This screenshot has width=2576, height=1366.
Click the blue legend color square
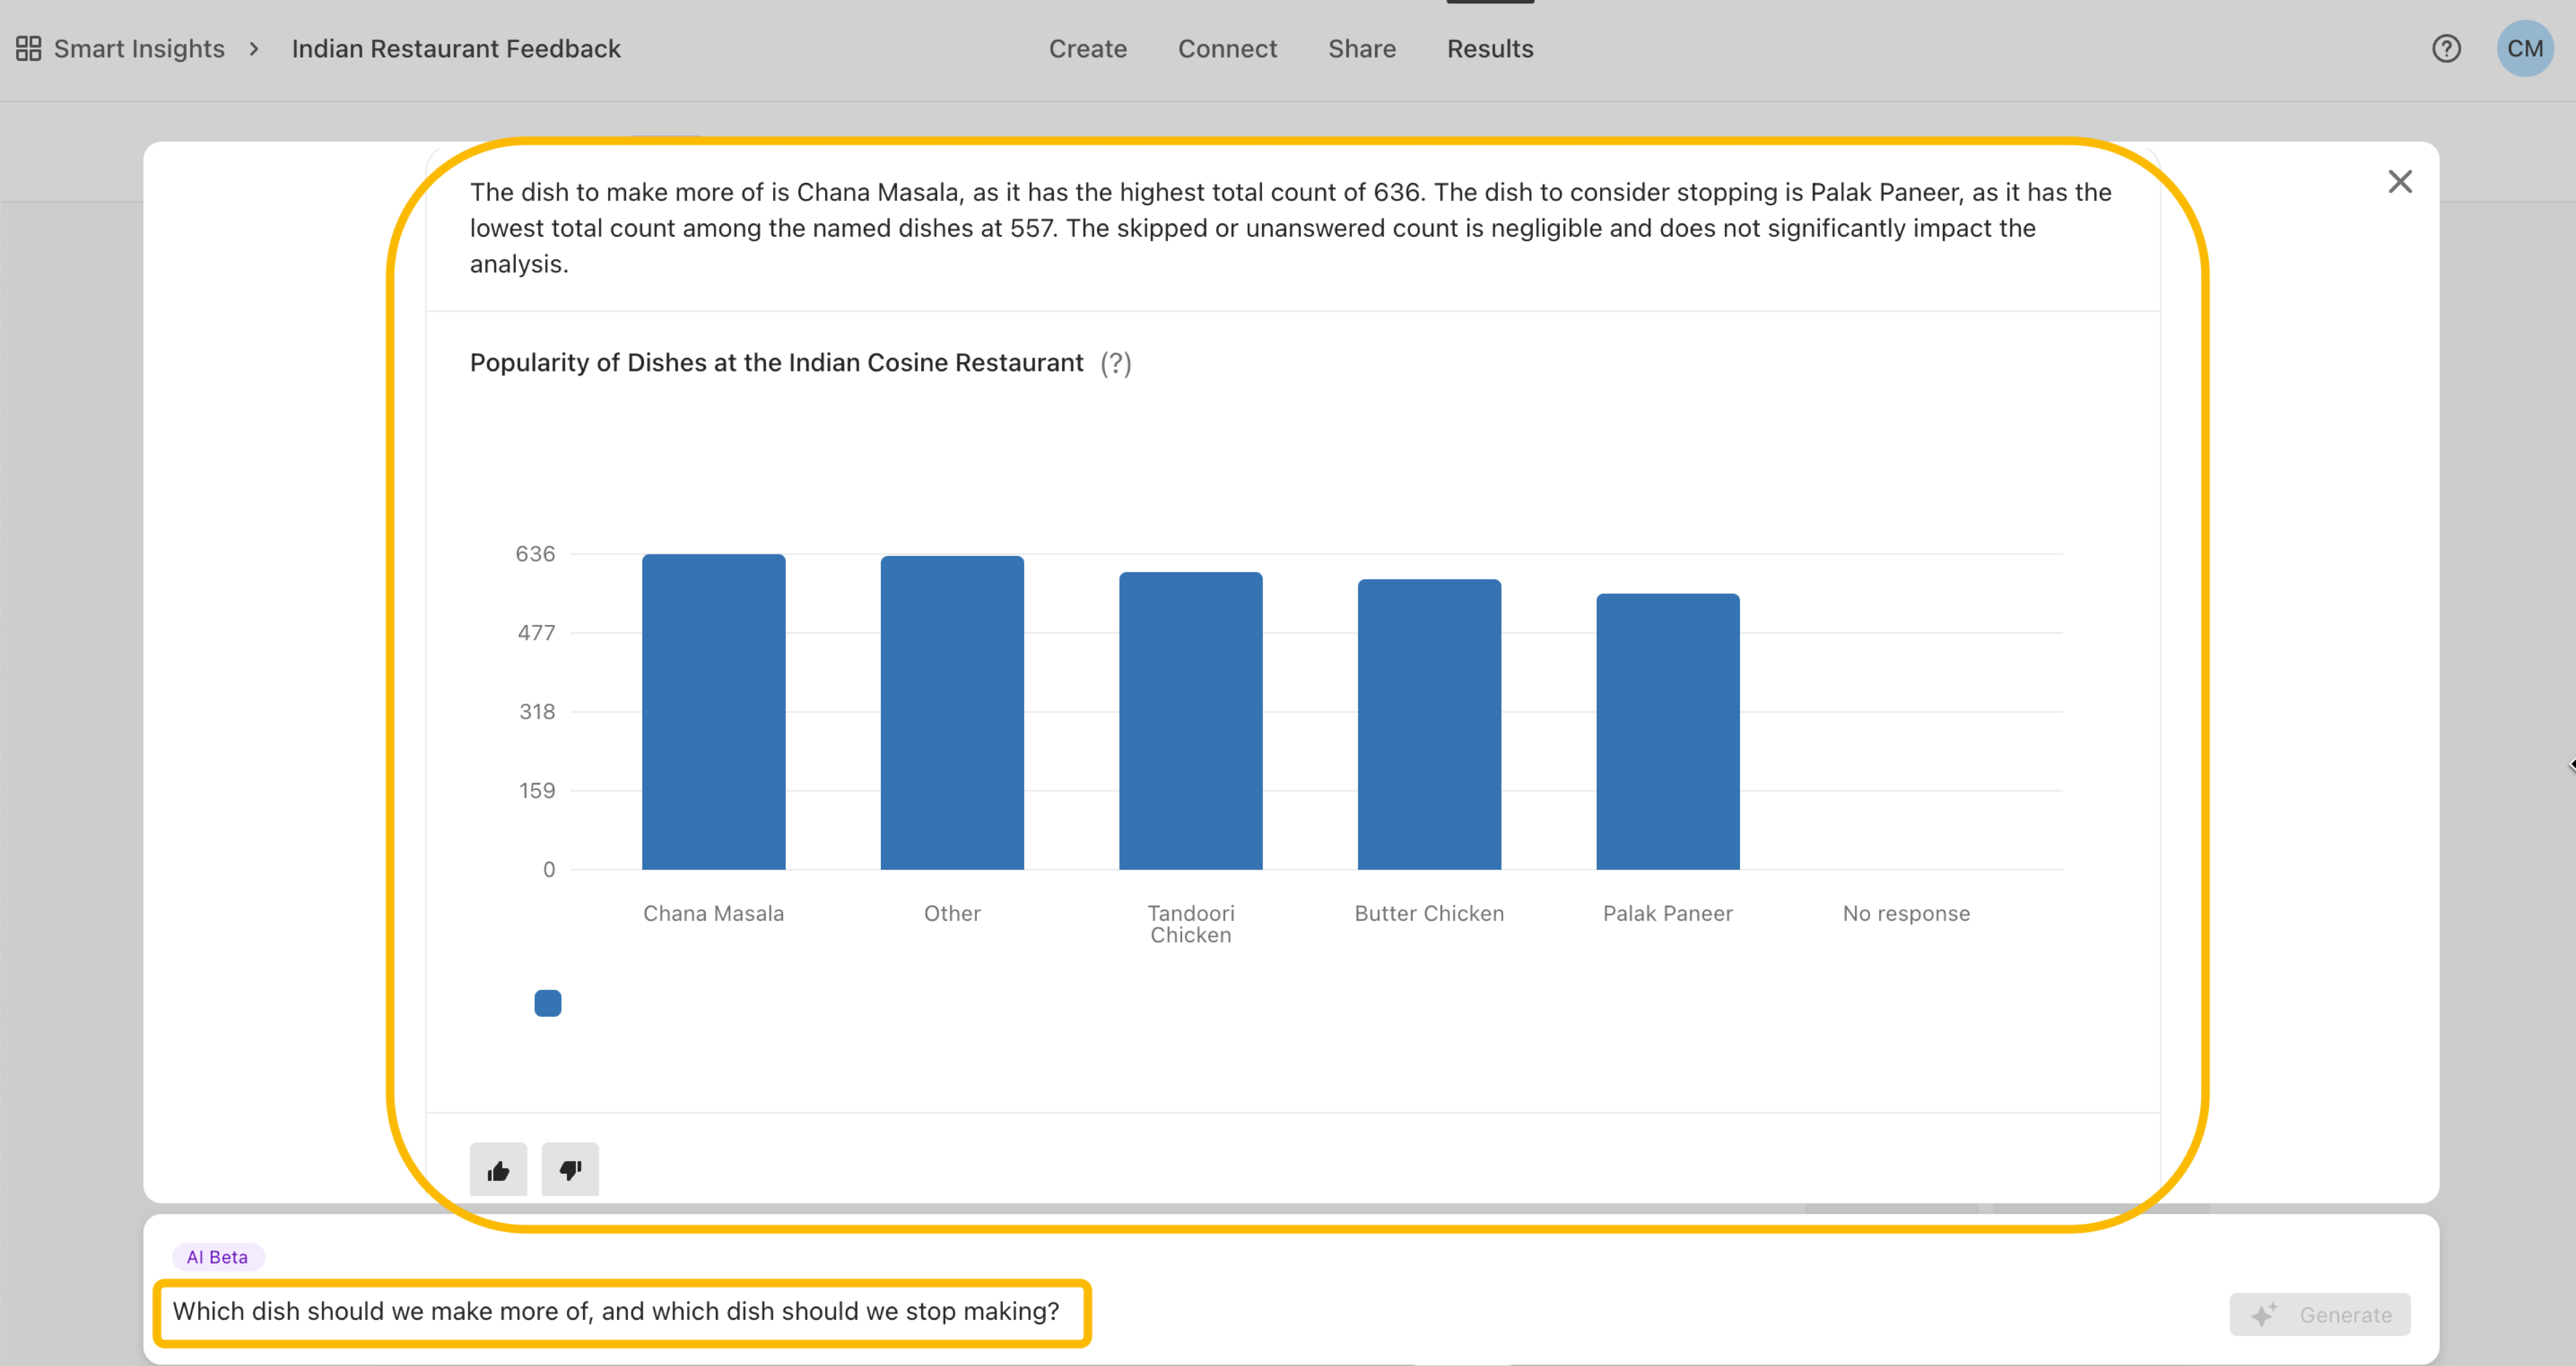click(x=548, y=1003)
